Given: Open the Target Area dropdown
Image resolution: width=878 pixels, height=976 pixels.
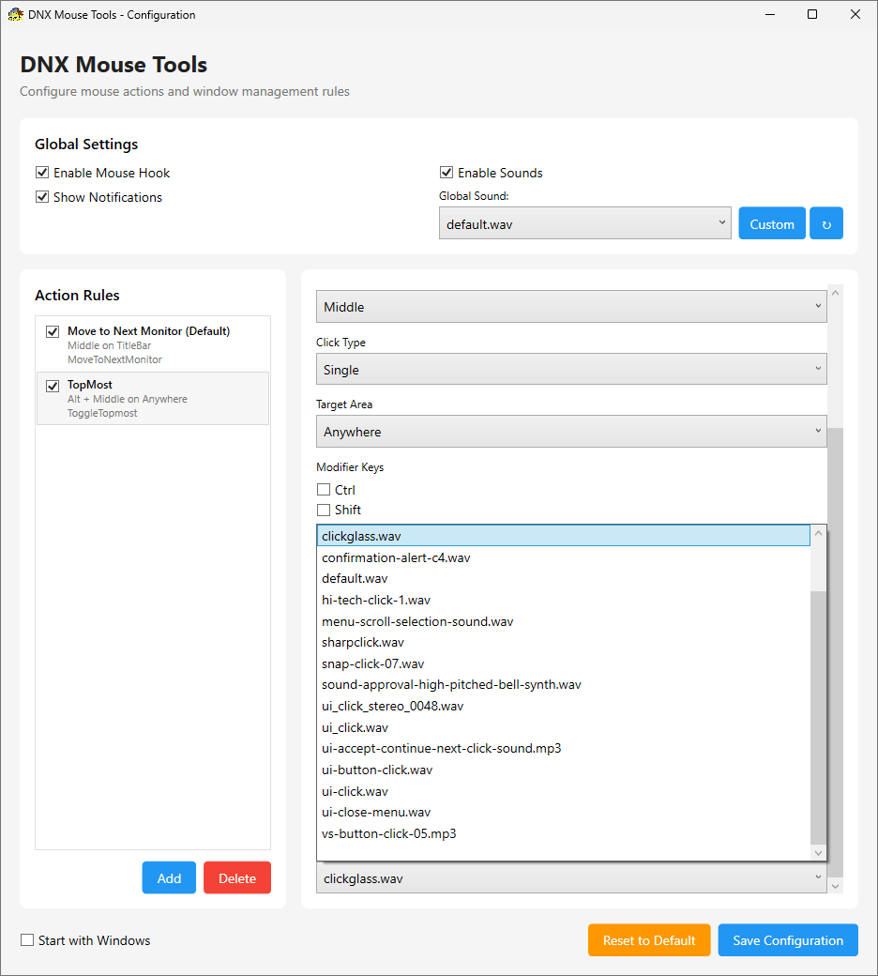Looking at the screenshot, I should (x=571, y=432).
